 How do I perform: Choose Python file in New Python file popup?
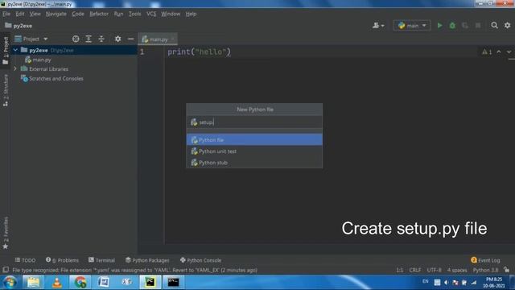(254, 139)
